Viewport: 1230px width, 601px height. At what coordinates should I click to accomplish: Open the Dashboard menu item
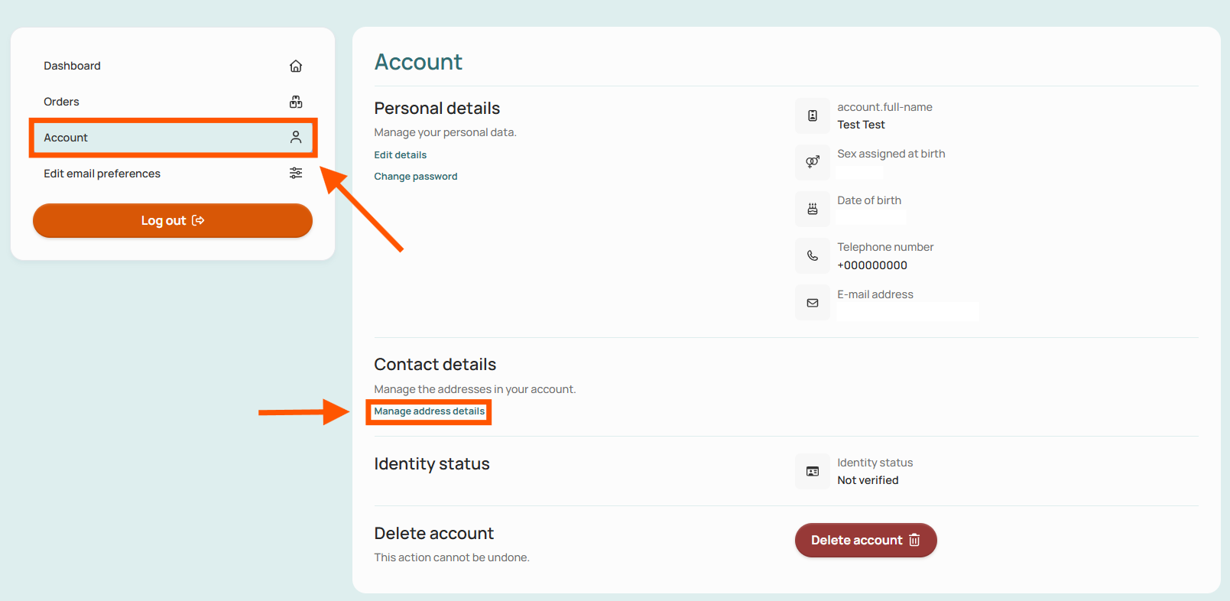pos(173,66)
